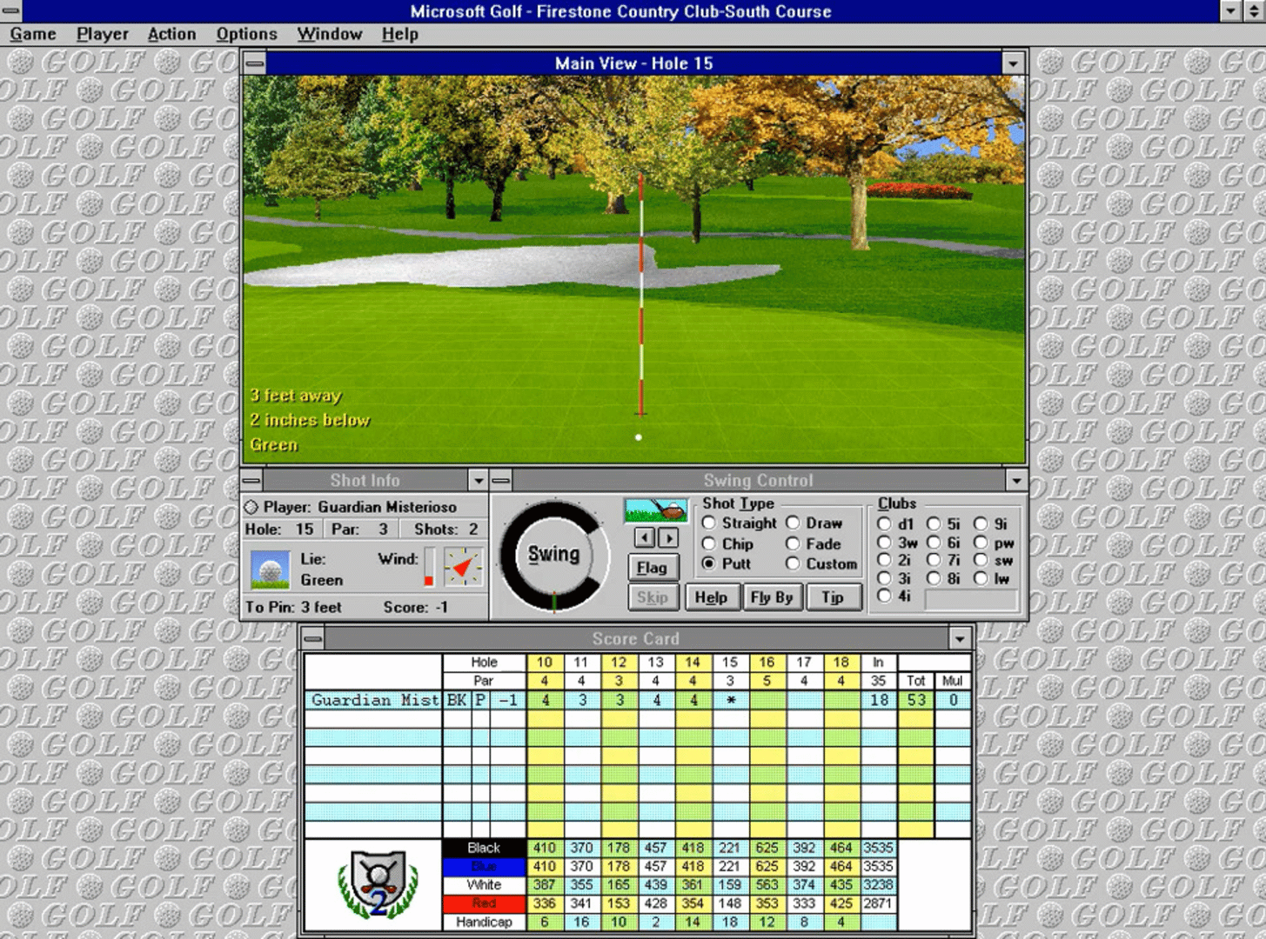This screenshot has width=1266, height=939.
Task: Open the Player menu
Action: click(103, 34)
